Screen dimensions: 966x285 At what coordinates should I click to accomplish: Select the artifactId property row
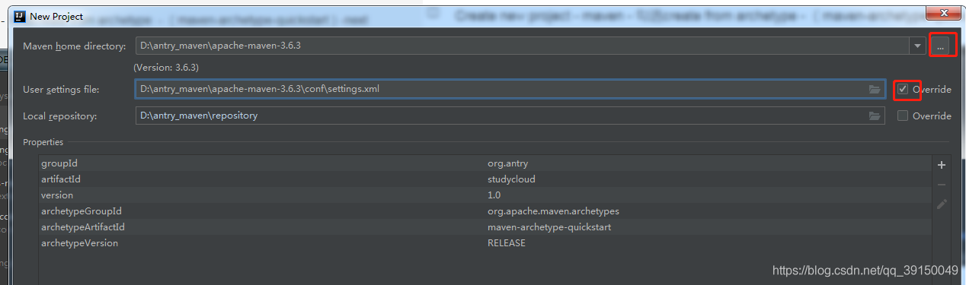pyautogui.click(x=484, y=179)
